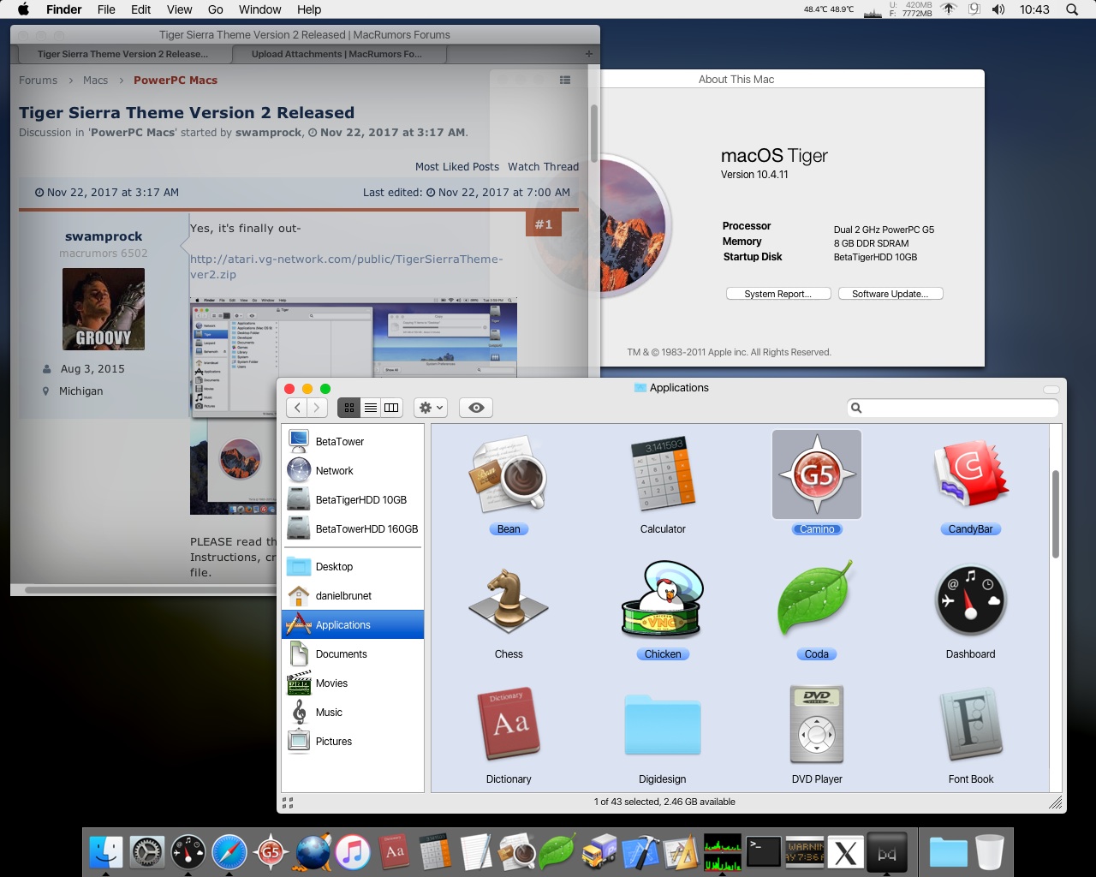Open Terminal from the Dock
Viewport: 1096px width, 877px height.
click(x=764, y=852)
